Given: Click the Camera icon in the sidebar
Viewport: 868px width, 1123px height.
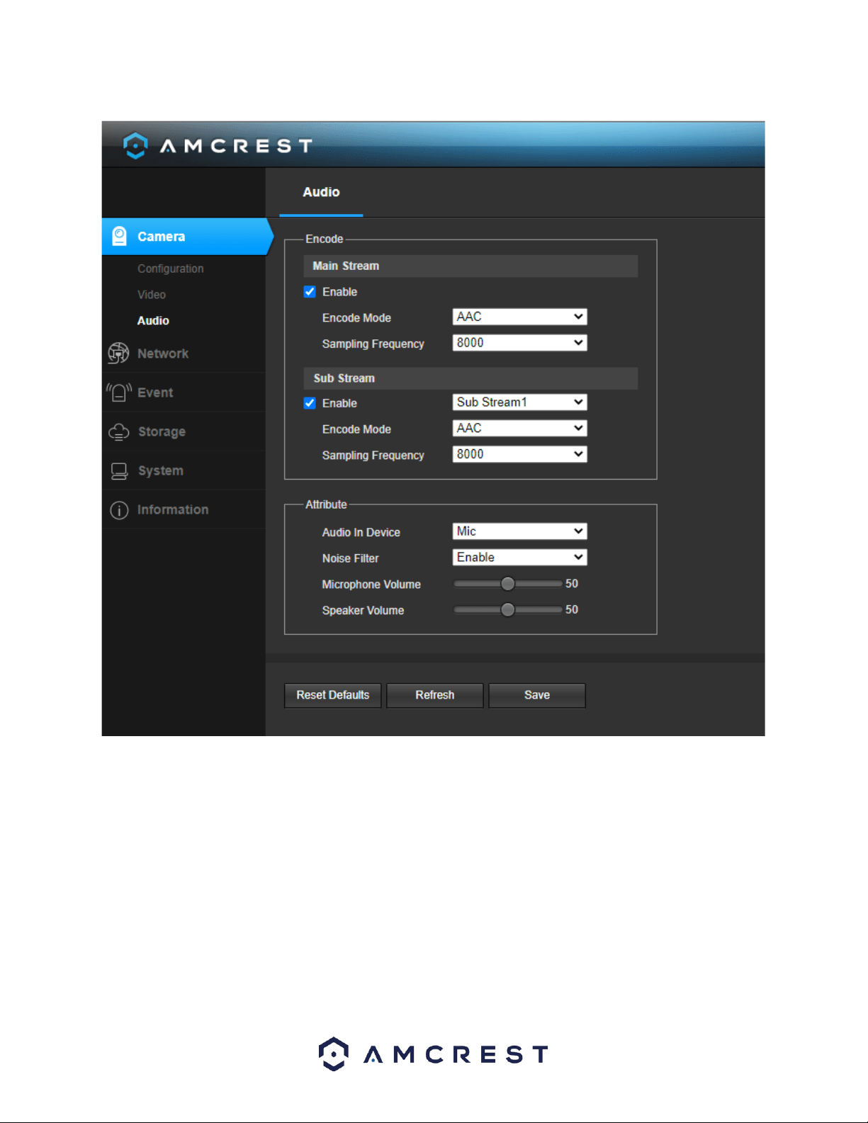Looking at the screenshot, I should (120, 236).
